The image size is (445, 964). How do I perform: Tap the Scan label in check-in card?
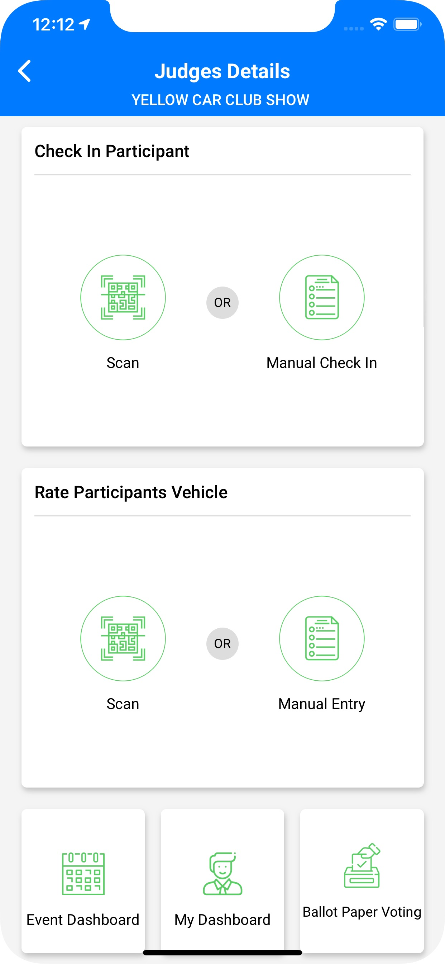click(x=123, y=363)
